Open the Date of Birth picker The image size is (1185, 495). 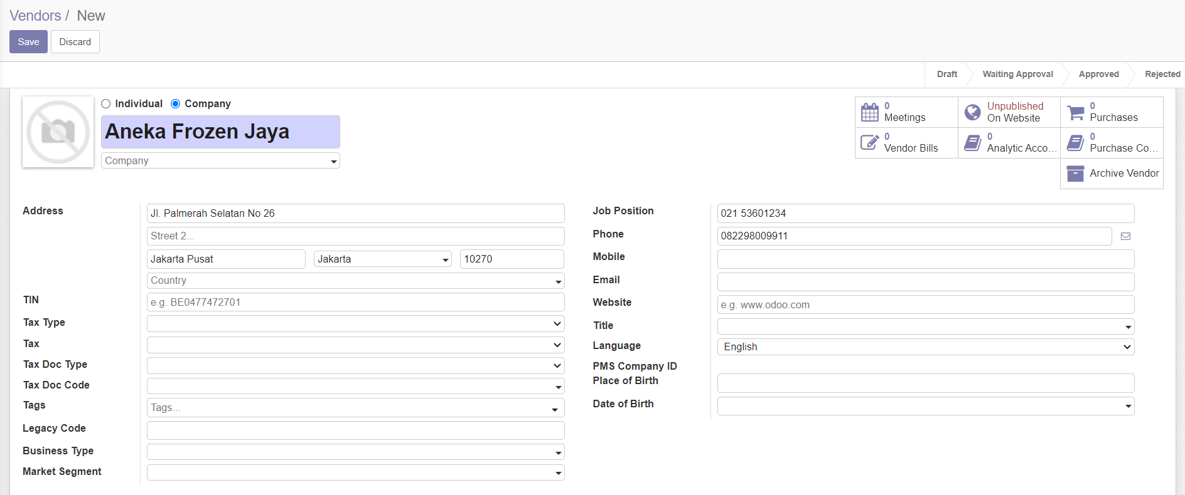pos(926,406)
